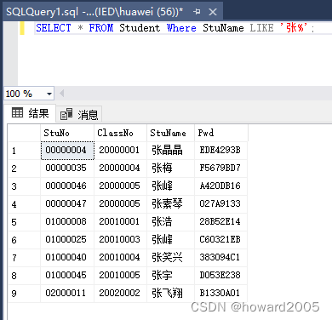332x320 pixels.
Task: Select the StuNo column header
Action: click(x=67, y=133)
